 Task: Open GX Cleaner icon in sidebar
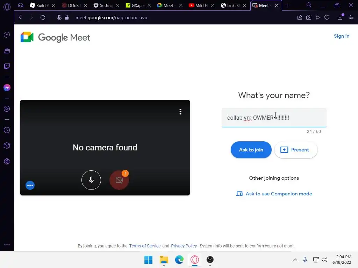pyautogui.click(x=7, y=51)
